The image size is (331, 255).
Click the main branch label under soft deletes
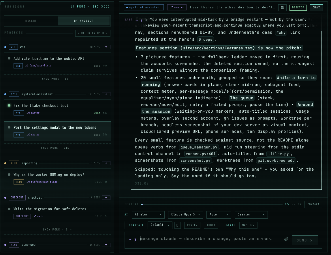point(38,216)
